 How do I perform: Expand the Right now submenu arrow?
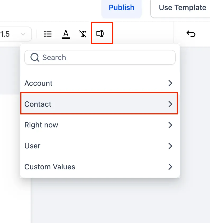(x=170, y=125)
